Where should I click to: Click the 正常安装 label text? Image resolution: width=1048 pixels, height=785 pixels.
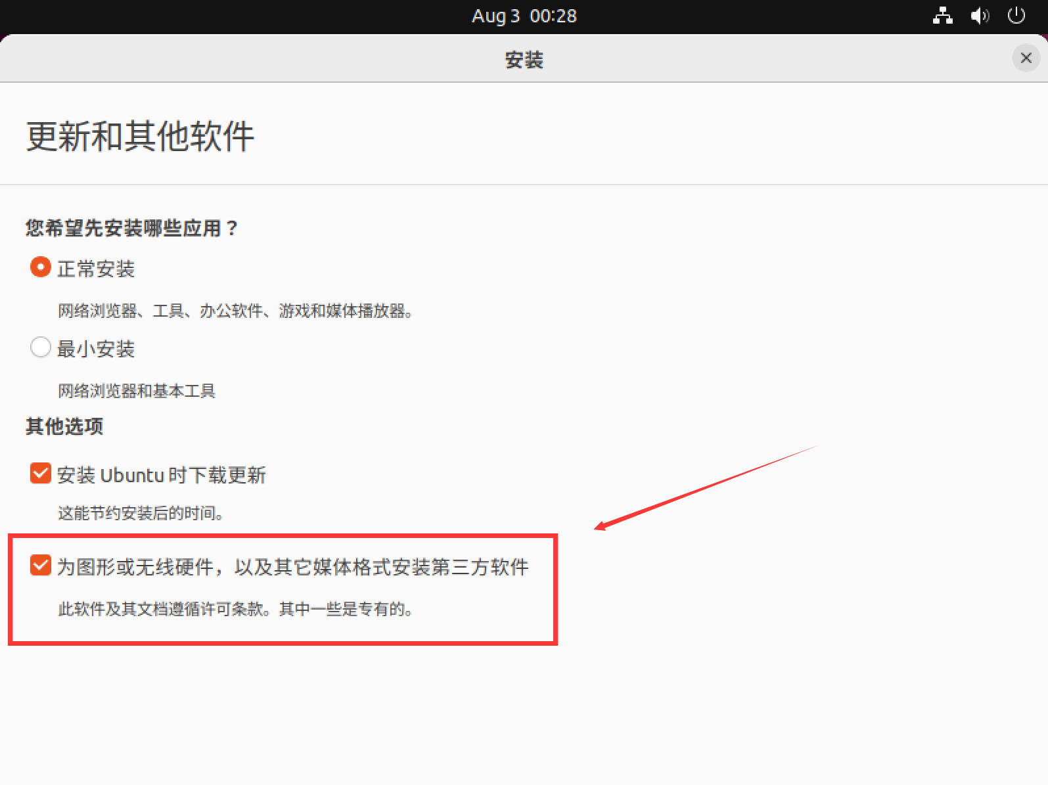[96, 269]
